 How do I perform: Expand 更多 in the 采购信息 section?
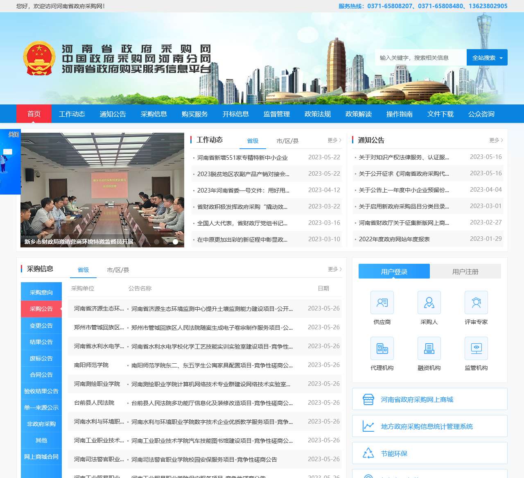335,269
